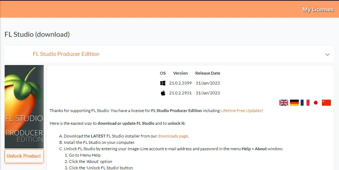Click the step '1. Go to Menu Help'

[82, 155]
